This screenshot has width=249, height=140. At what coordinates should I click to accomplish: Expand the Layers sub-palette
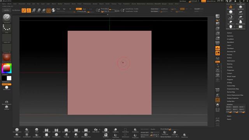[229, 45]
